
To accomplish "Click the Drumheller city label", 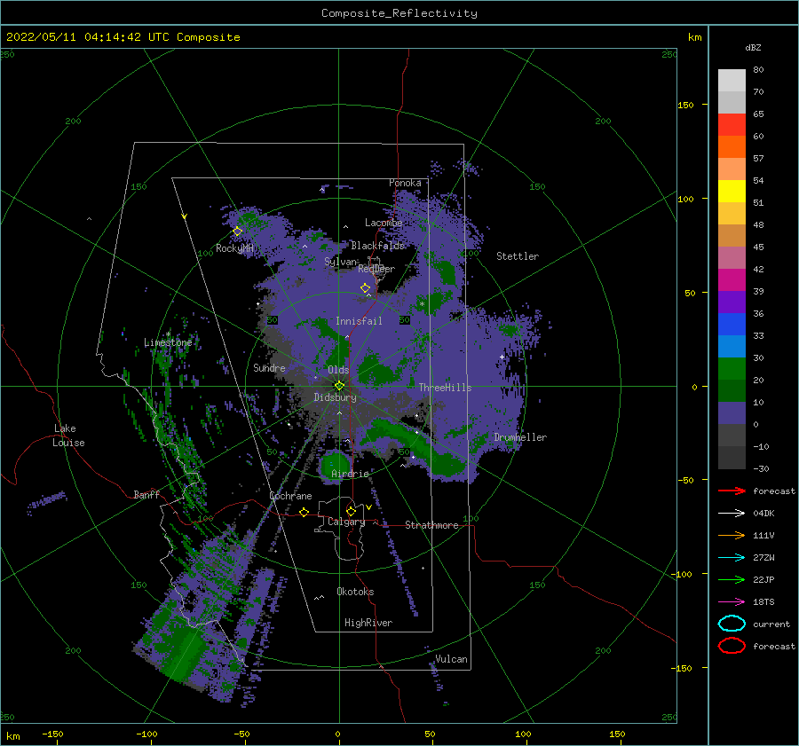I will [x=520, y=437].
